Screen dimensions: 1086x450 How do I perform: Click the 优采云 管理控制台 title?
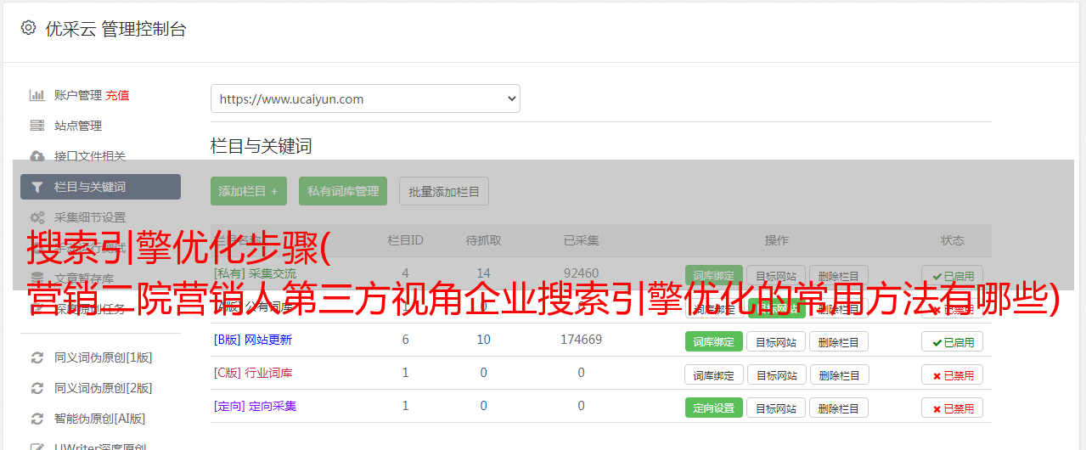[115, 29]
